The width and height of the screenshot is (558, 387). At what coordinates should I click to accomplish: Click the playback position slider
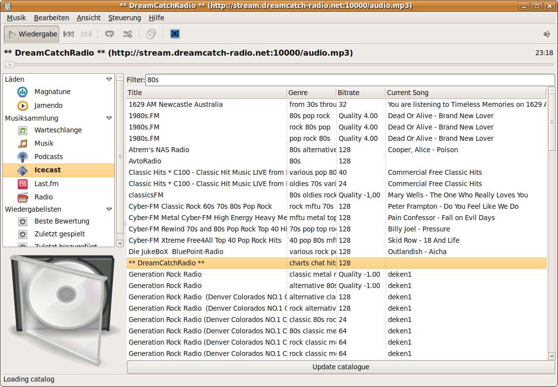(x=279, y=64)
